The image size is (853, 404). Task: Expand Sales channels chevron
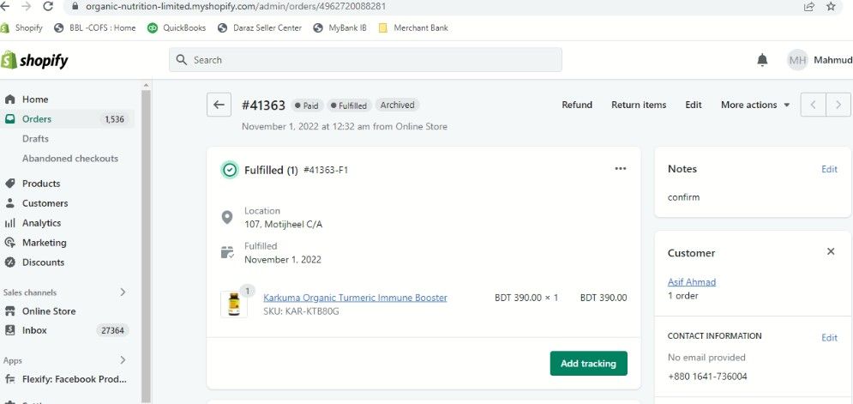tap(123, 292)
